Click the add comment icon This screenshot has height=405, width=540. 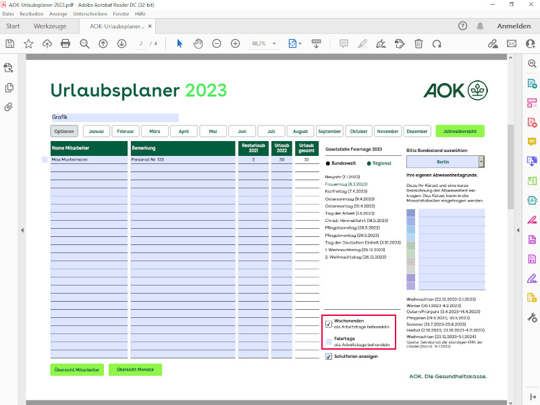(x=344, y=44)
